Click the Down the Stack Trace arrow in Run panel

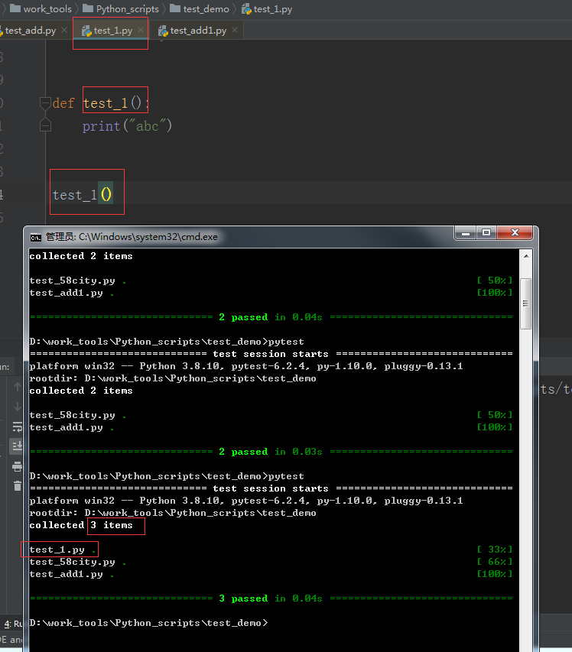tap(17, 406)
